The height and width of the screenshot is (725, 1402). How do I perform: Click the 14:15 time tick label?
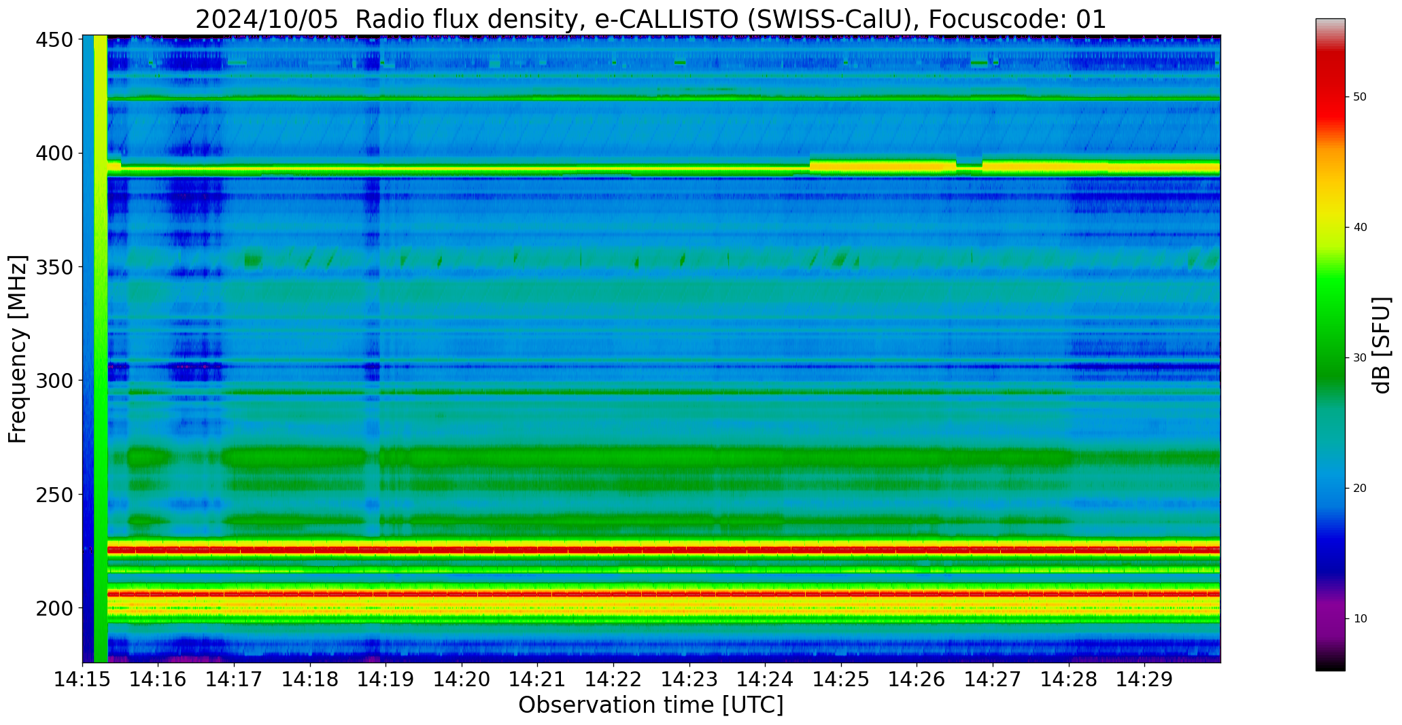[83, 679]
